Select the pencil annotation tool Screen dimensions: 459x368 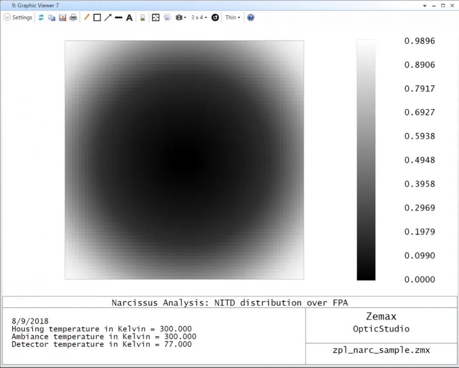pos(86,17)
